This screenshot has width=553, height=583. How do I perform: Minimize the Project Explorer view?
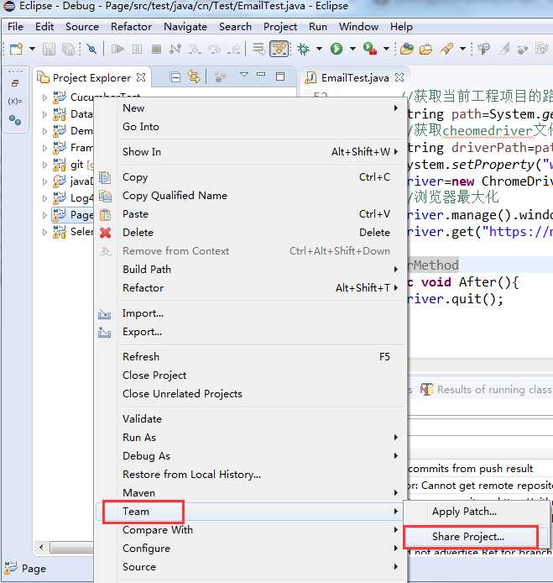(x=262, y=75)
